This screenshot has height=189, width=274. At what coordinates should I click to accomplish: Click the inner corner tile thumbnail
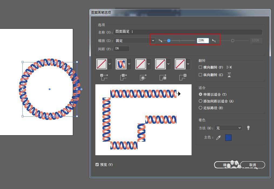click(x=141, y=64)
